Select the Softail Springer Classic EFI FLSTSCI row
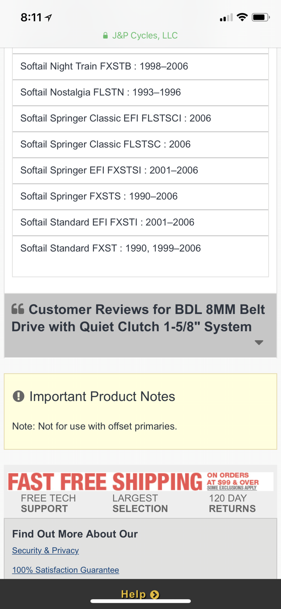This screenshot has width=281, height=609. point(140,118)
